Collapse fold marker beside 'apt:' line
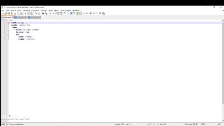This screenshot has height=126, width=224. click(8, 34)
